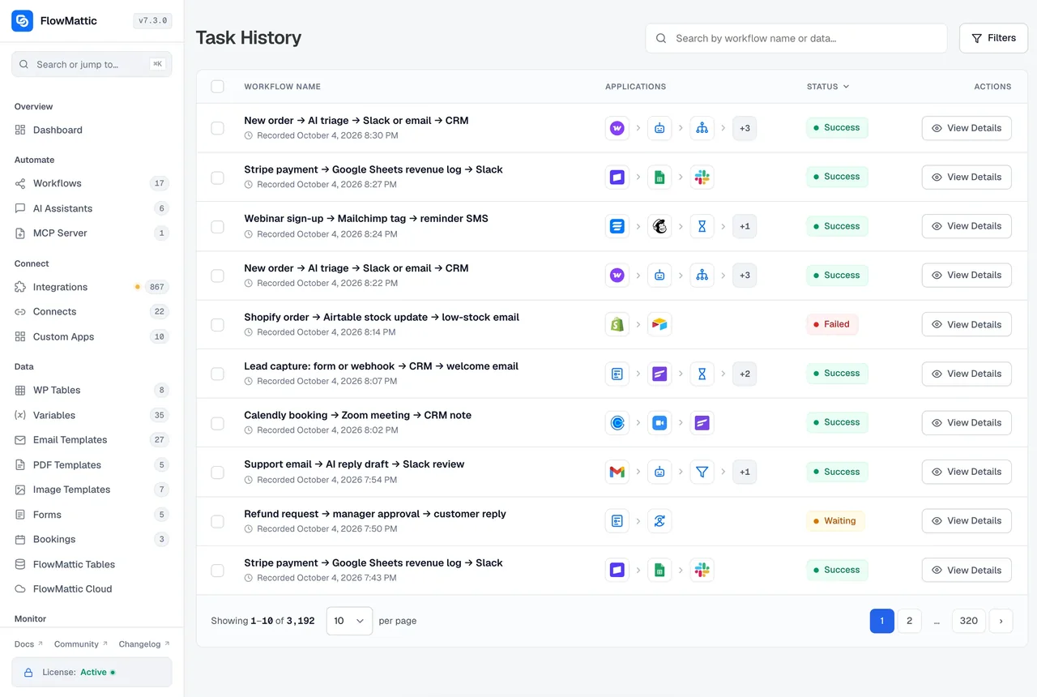Open the Filters panel
The height and width of the screenshot is (697, 1037).
[993, 38]
